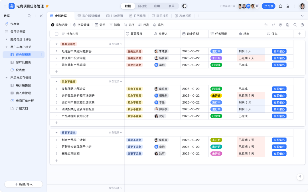Image resolution: width=308 pixels, height=192 pixels.
Task: Click the 新建/导入 button
Action: 23,184
